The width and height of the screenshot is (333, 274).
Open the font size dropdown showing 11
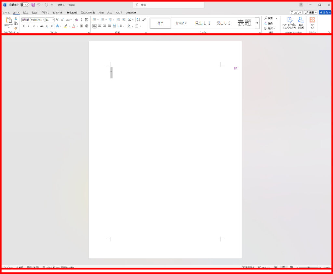click(50, 20)
